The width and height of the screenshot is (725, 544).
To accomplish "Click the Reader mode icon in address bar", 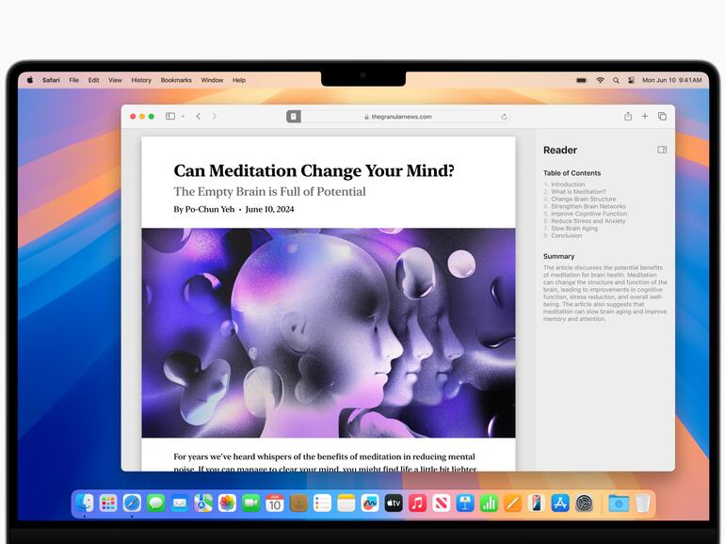I will [x=294, y=117].
